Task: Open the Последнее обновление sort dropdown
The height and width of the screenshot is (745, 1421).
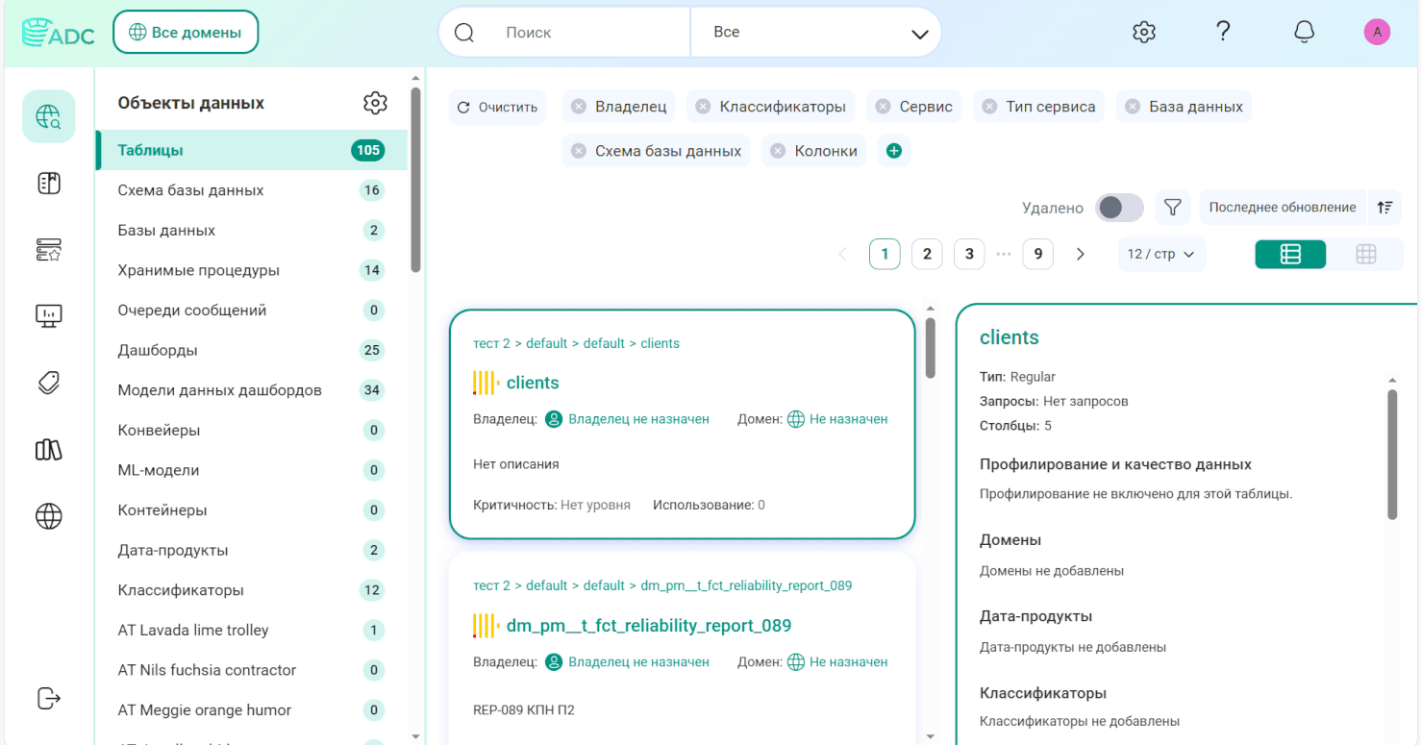Action: (1283, 207)
